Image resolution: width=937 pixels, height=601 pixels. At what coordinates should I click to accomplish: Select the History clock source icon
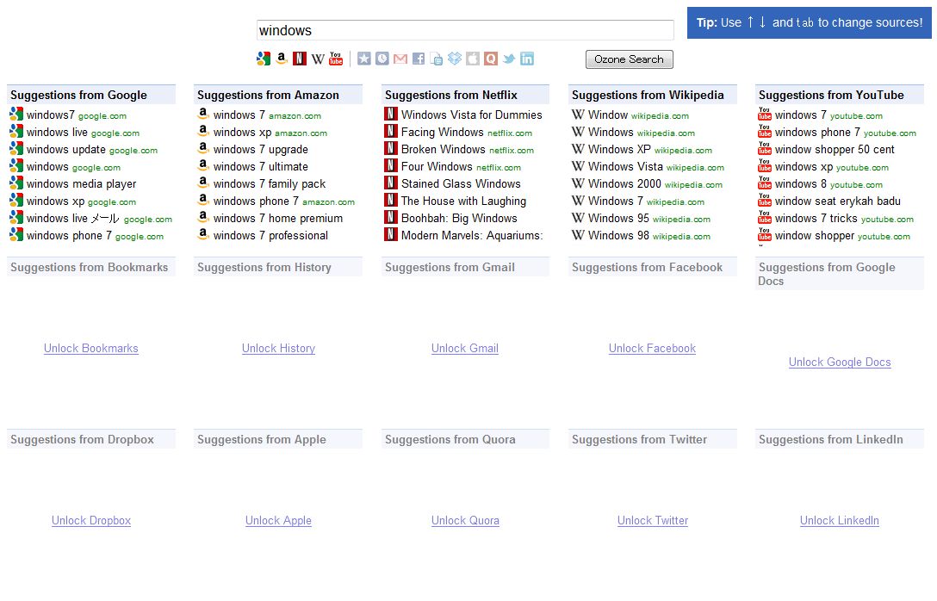382,59
